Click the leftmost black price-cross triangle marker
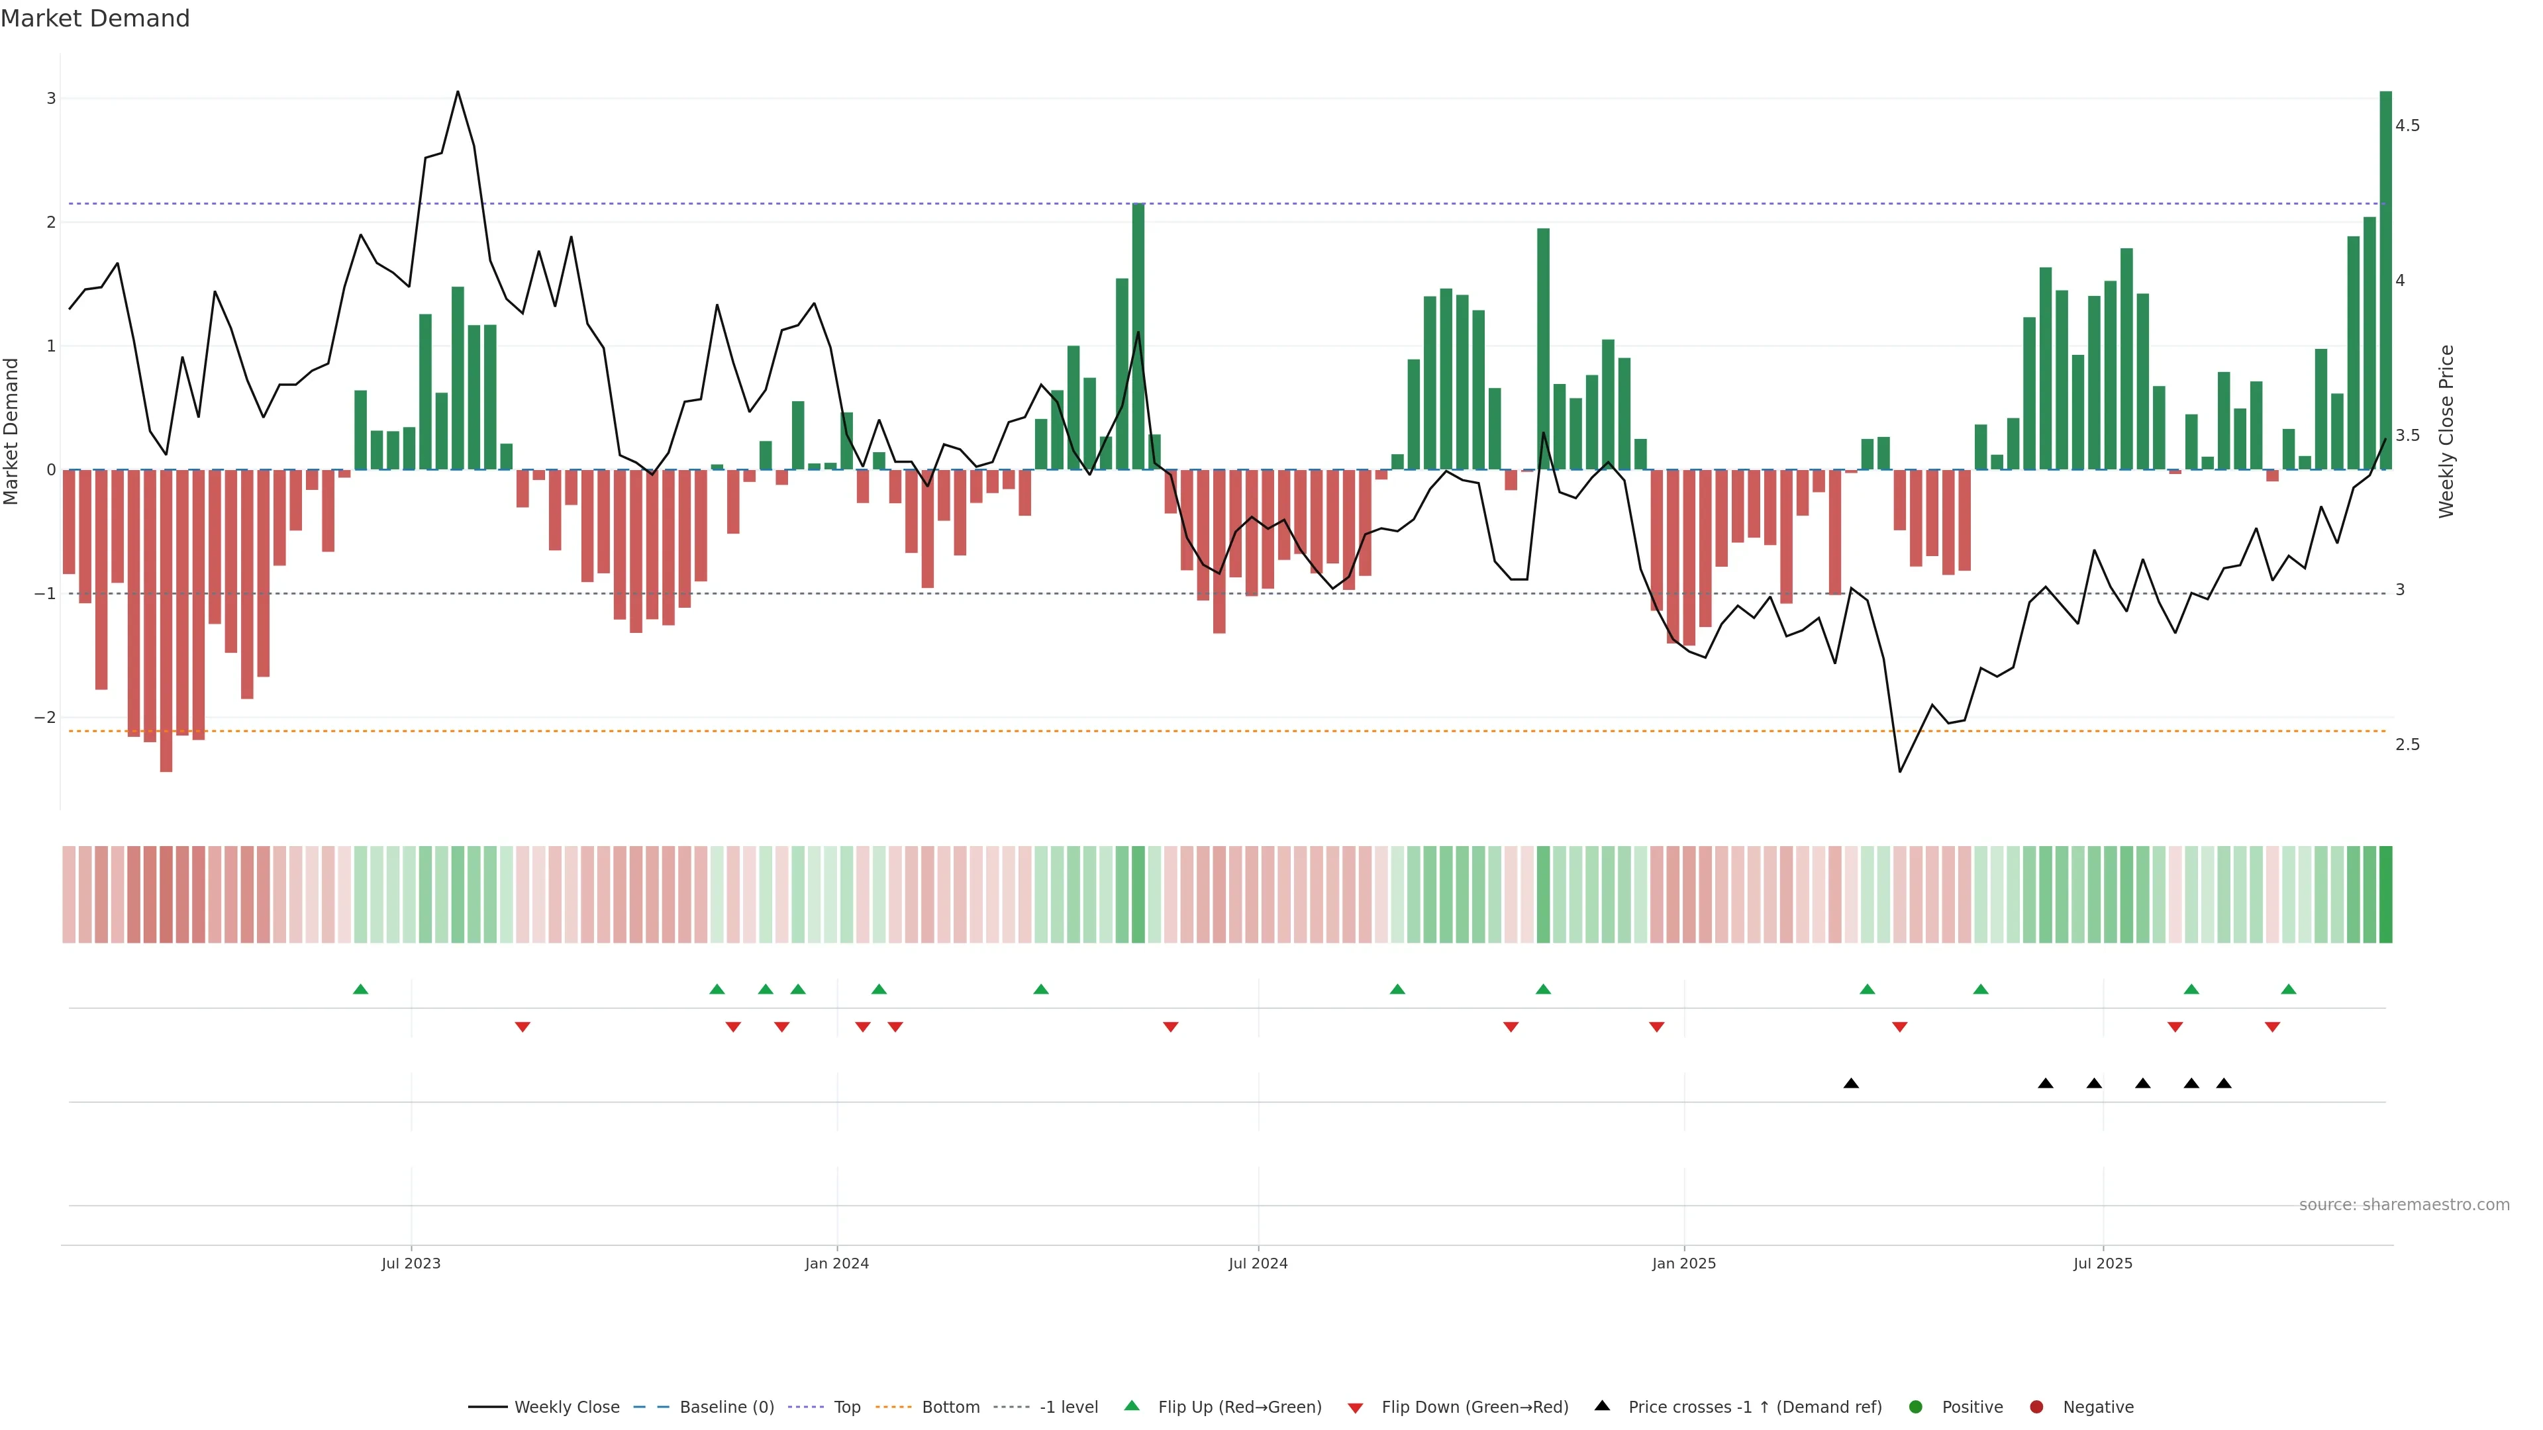Screen dimensions: 2543x1430 tap(1851, 1084)
